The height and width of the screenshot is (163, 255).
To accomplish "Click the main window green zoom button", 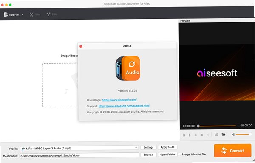I will click(10, 5).
